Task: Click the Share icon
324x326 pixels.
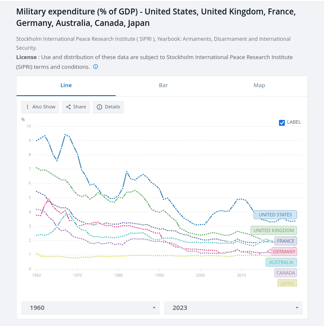Action: point(68,107)
